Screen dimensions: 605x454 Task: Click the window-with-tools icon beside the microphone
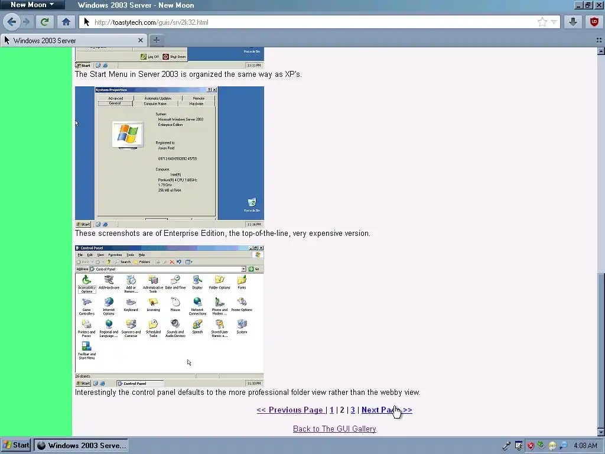click(519, 446)
